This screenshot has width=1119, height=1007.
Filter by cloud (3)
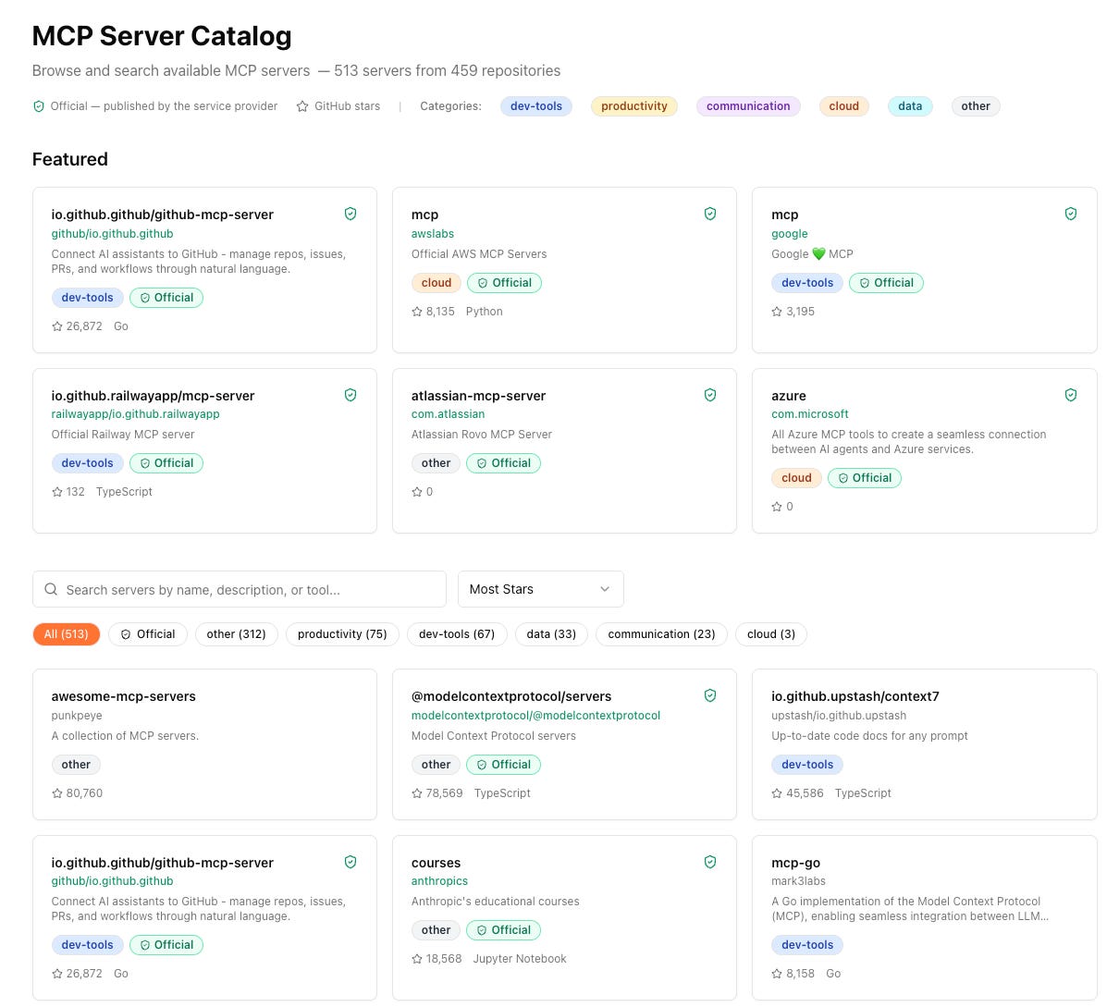pos(771,634)
